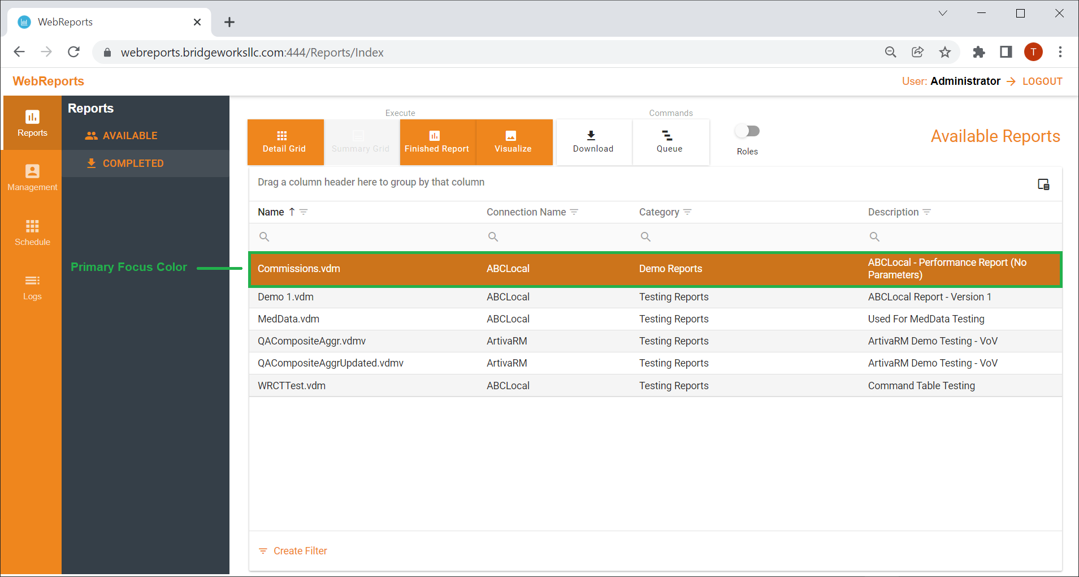Click the Download command button
Screen dimensions: 1079x577
593,142
